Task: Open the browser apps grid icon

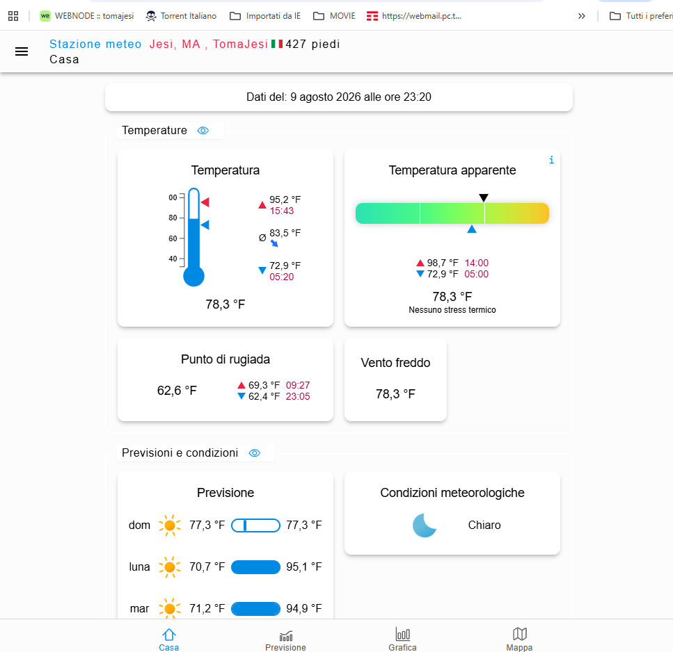Action: point(13,16)
